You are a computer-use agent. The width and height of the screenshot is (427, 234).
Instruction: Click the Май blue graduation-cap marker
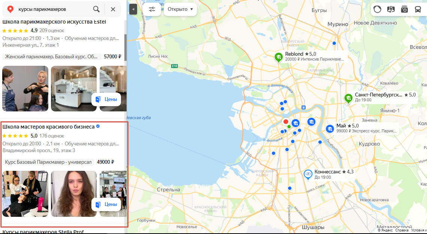pyautogui.click(x=330, y=129)
